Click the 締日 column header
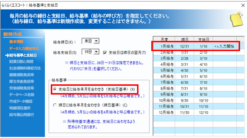The width and height of the screenshot is (247, 138). click(185, 39)
